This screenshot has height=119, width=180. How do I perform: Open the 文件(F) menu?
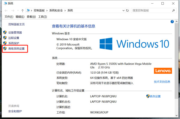9,17
